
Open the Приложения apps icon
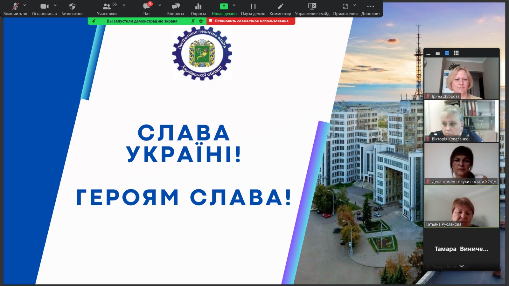tap(345, 9)
